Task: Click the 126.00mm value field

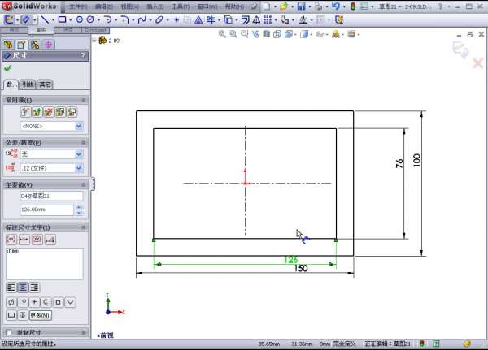Action: [45, 210]
